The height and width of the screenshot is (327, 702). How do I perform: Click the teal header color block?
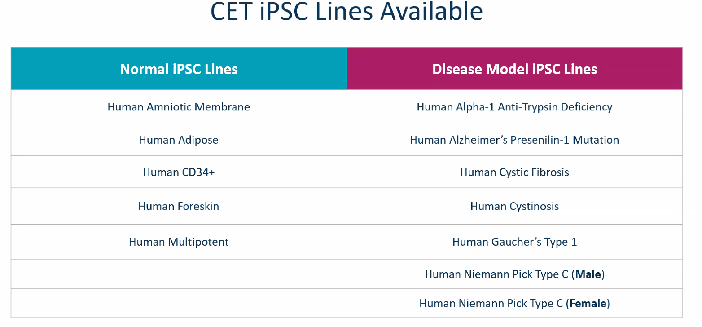pyautogui.click(x=179, y=69)
